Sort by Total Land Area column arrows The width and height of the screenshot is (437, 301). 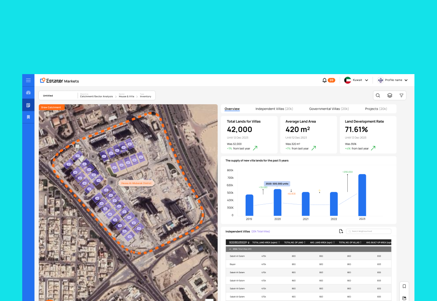tap(279, 243)
